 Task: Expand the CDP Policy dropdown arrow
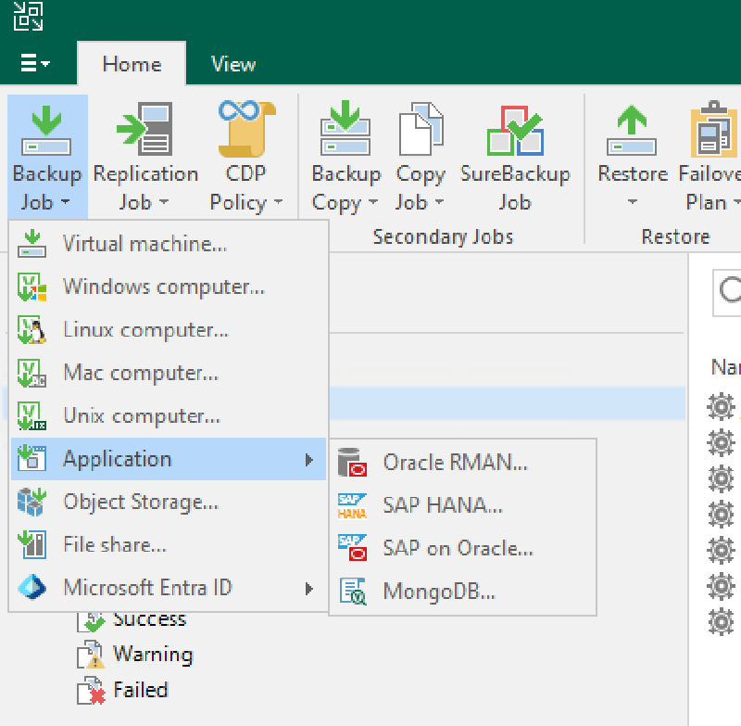(x=279, y=202)
